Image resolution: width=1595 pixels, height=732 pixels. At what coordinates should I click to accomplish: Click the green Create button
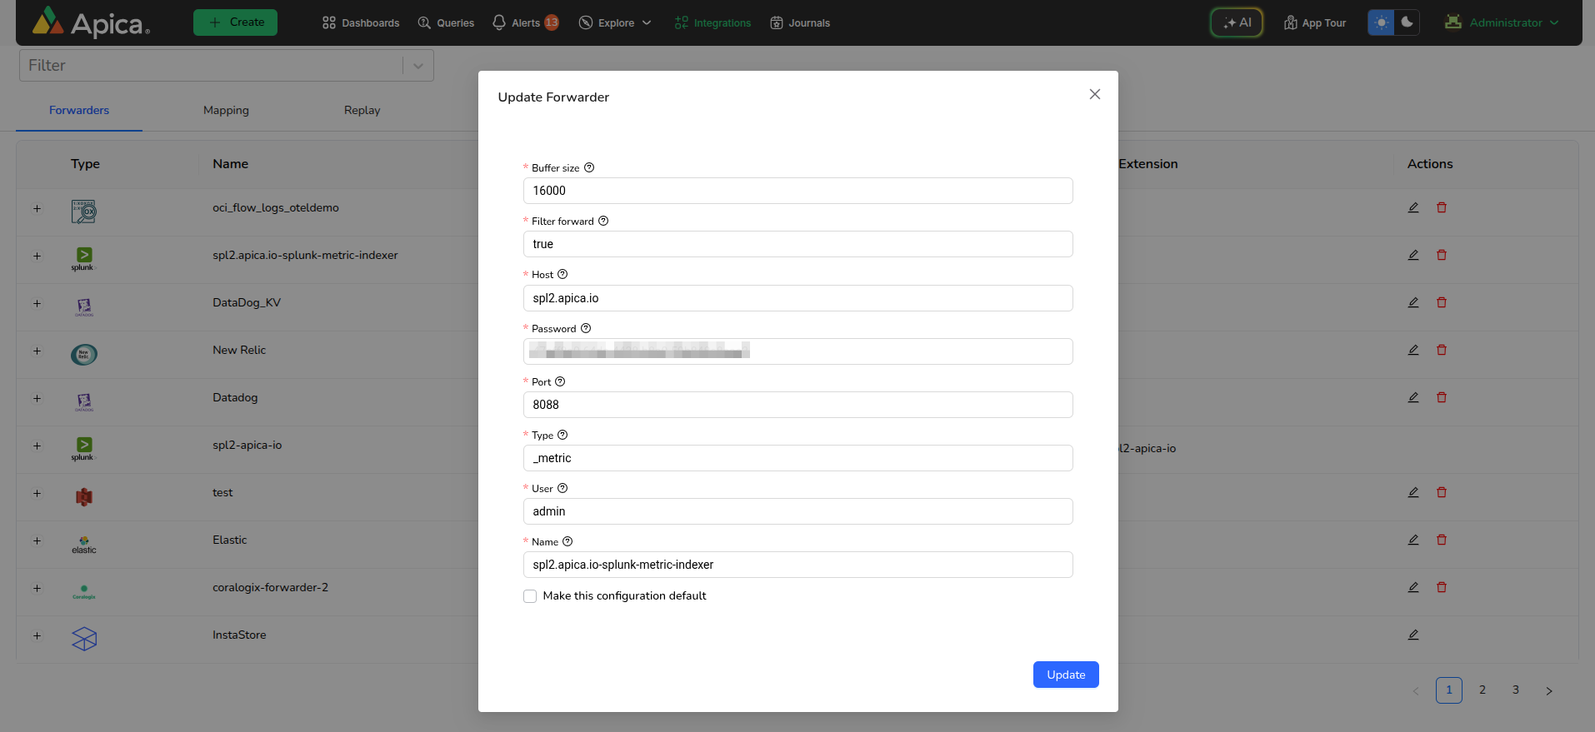(235, 22)
